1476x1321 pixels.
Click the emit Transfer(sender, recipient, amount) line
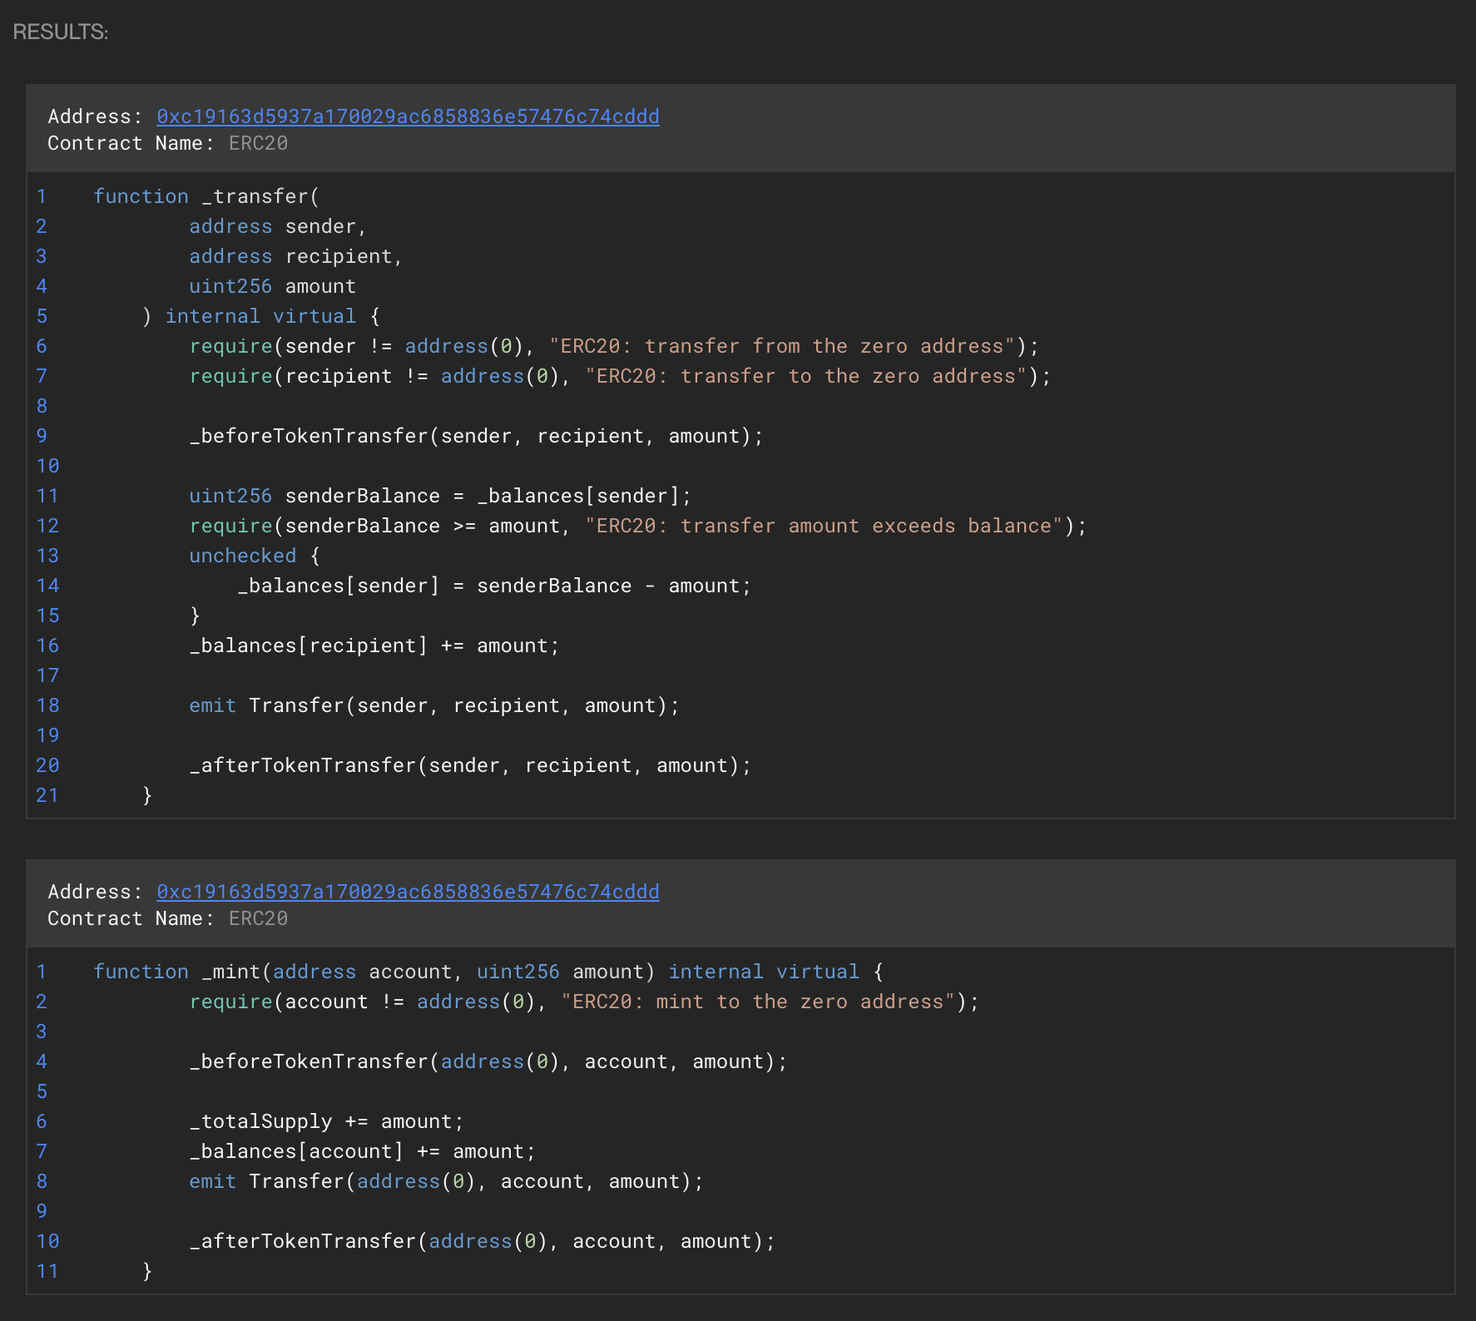coord(433,705)
